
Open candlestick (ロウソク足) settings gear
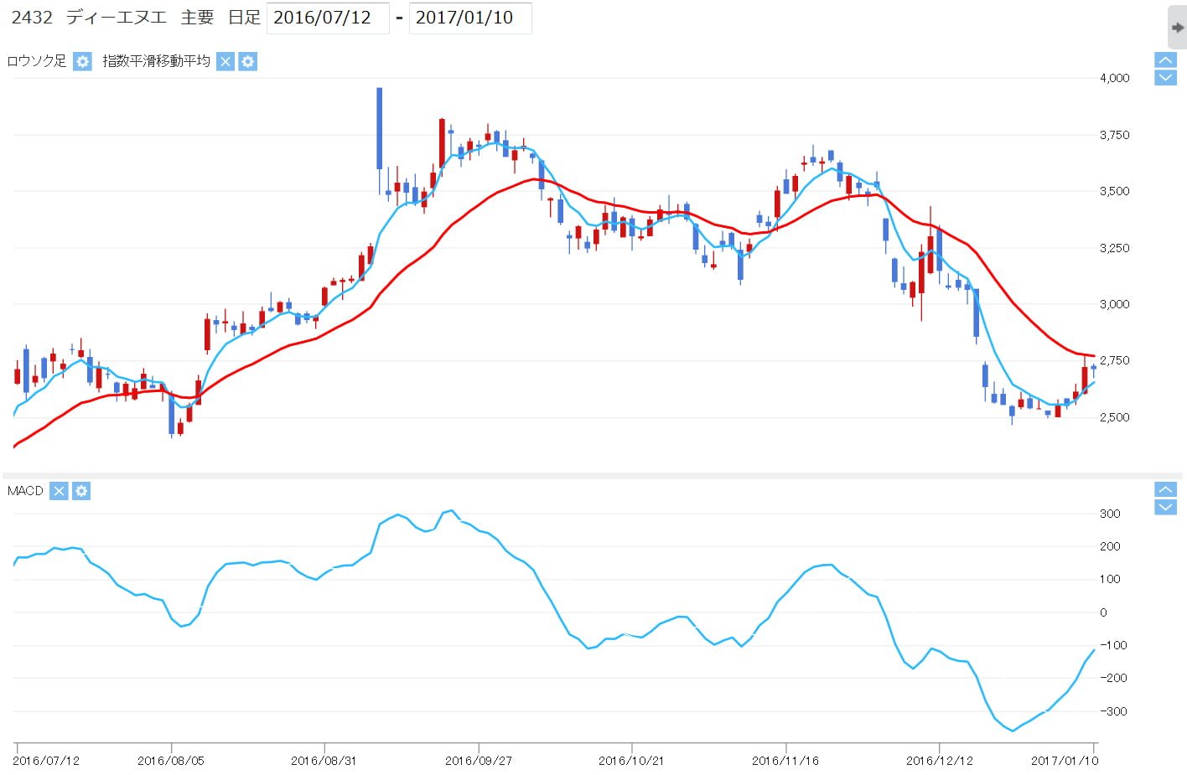[82, 61]
